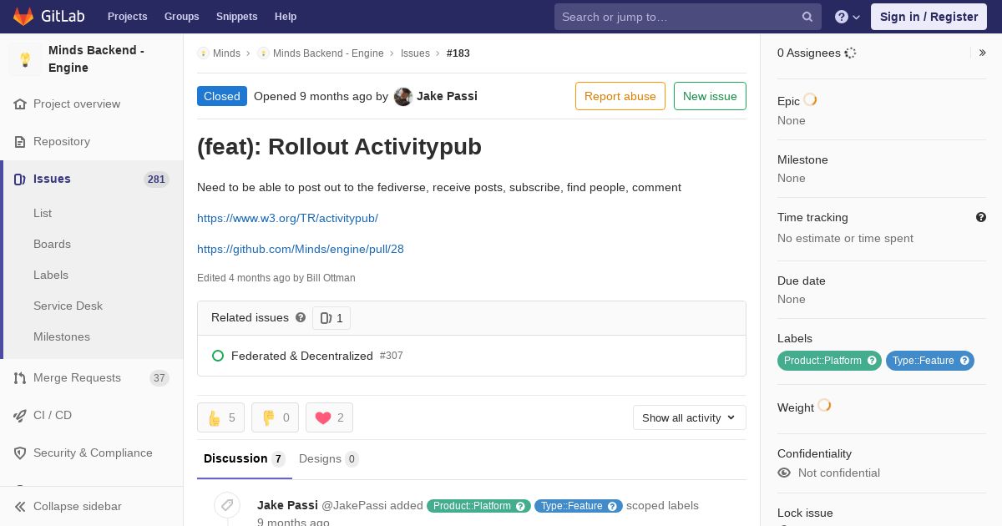Click the Merge Requests sidebar icon

click(x=20, y=378)
